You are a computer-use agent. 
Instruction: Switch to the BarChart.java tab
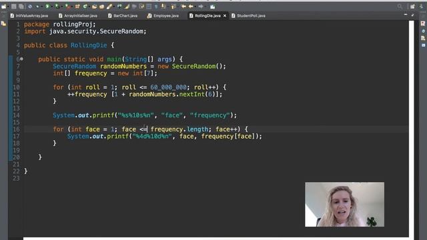click(123, 16)
